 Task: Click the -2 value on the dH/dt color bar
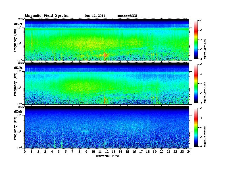tap(201, 20)
